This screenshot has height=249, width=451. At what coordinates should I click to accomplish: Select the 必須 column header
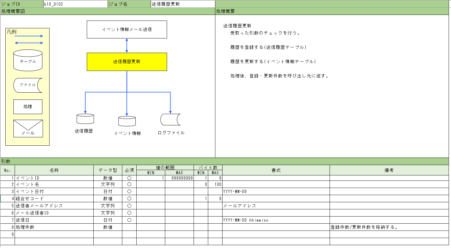(129, 170)
